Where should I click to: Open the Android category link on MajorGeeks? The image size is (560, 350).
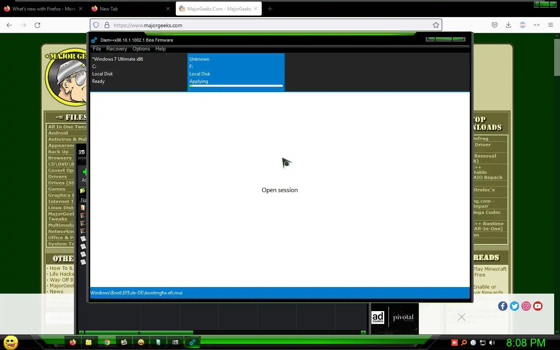[58, 133]
